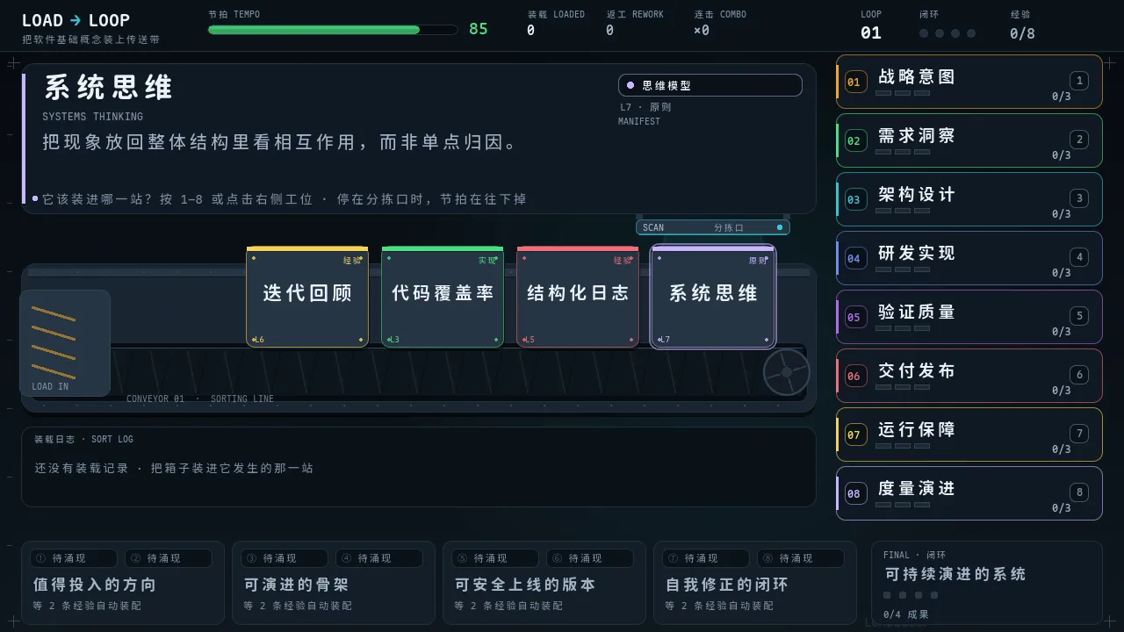Select station 01 战略意图

pos(969,82)
